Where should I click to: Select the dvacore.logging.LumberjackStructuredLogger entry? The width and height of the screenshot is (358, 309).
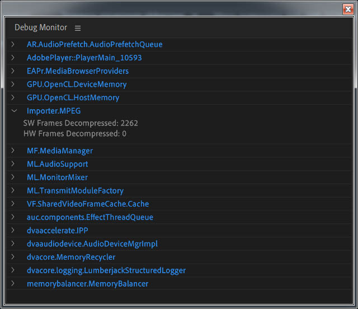pos(106,270)
